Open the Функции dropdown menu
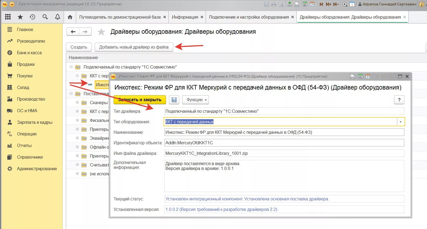 [x=195, y=100]
